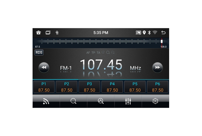
Task: Seek to next station with forward button
Action: click(x=157, y=68)
